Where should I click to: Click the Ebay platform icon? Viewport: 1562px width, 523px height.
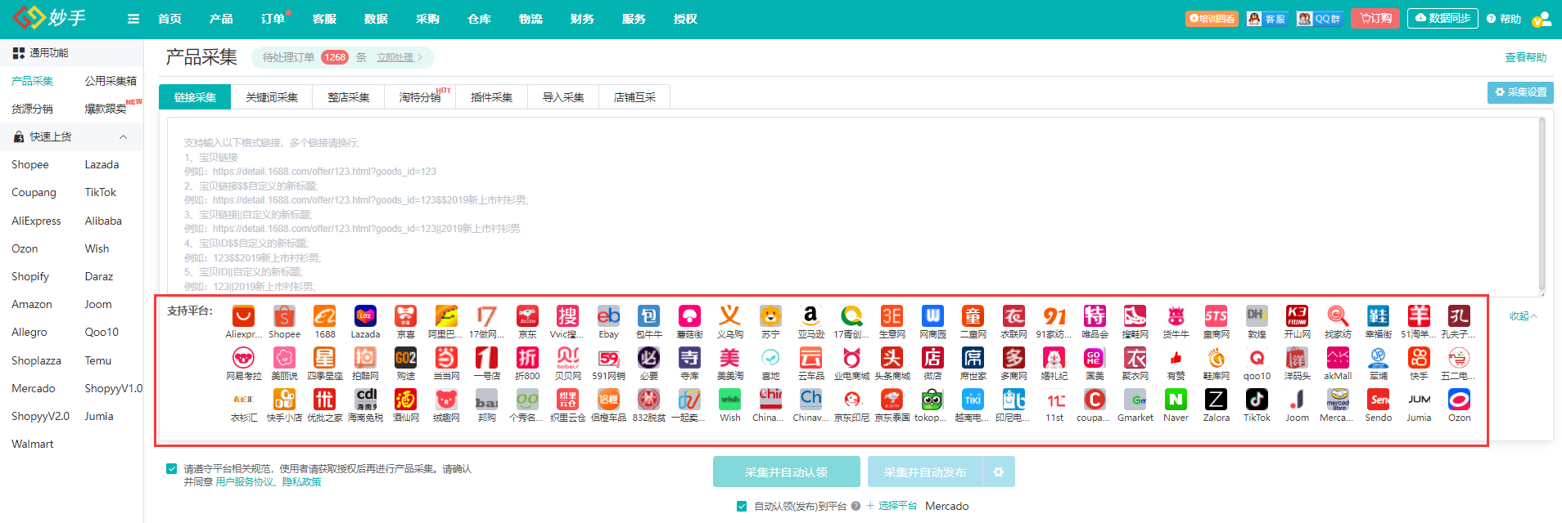tap(608, 316)
